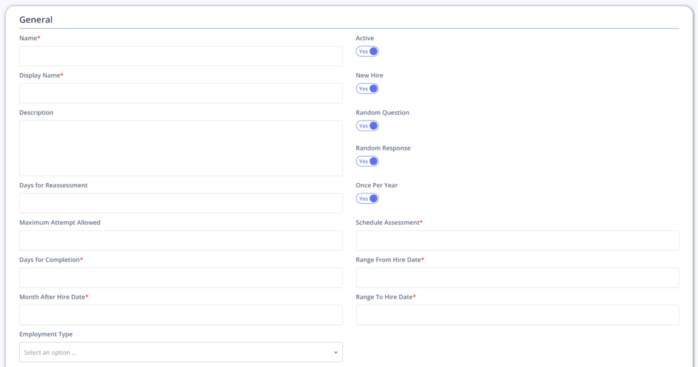Click the Schedule Assessment label text
Screen dimensions: 698x367
tap(388, 223)
